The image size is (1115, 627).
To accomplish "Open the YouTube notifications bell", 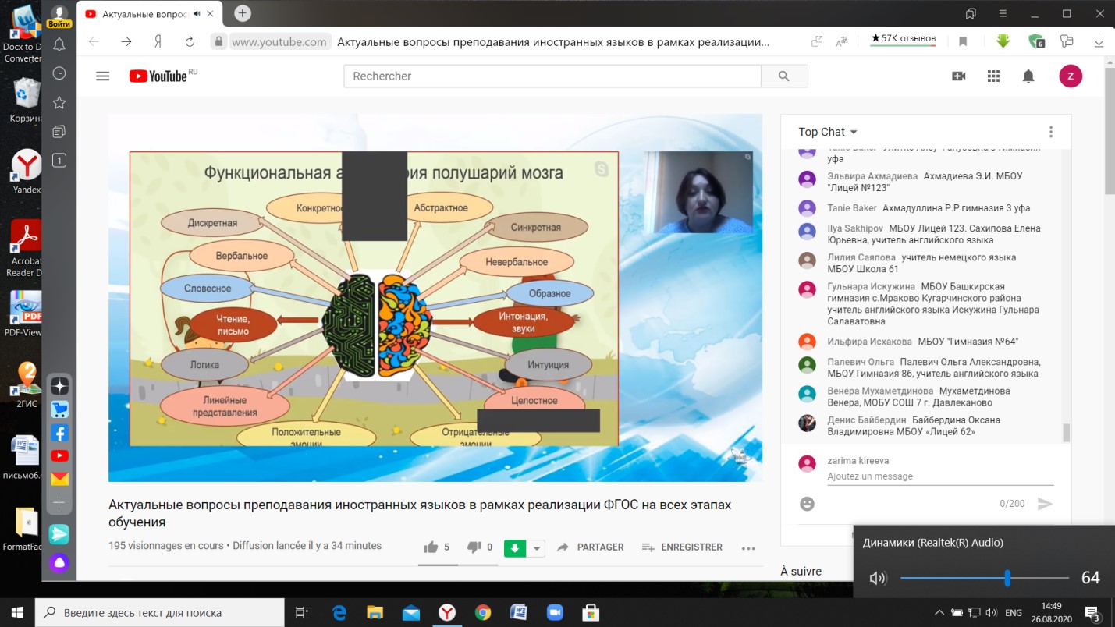I will 1028,76.
